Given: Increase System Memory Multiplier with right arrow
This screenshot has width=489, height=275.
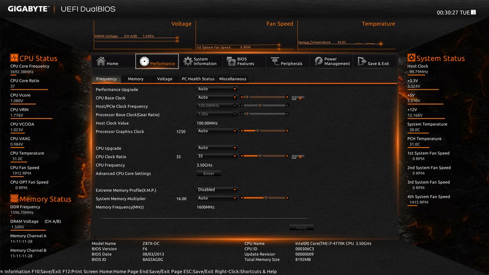Looking at the screenshot, I should click(287, 198).
